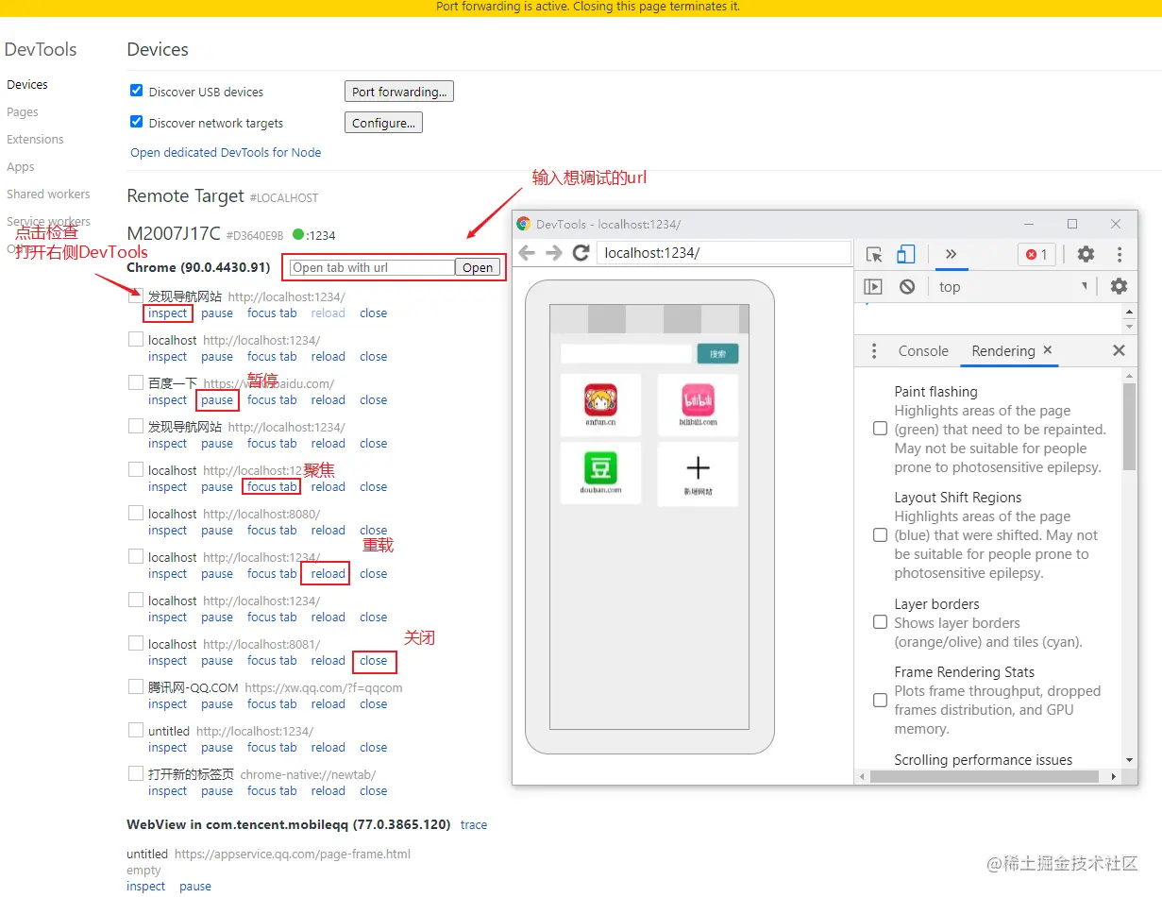
Task: Enable the Layer borders checkbox
Action: pos(880,622)
